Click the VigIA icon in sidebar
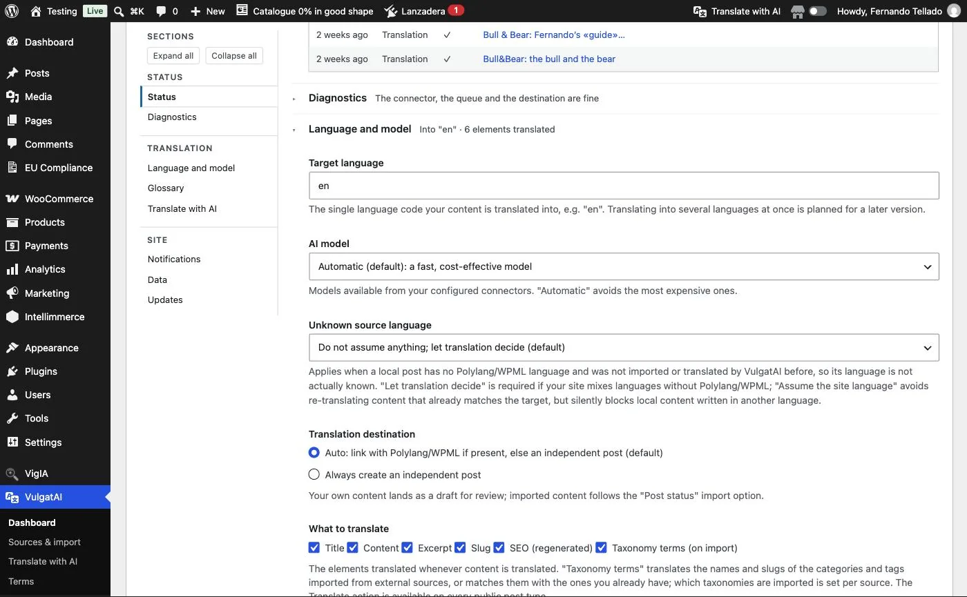The image size is (967, 597). tap(12, 473)
